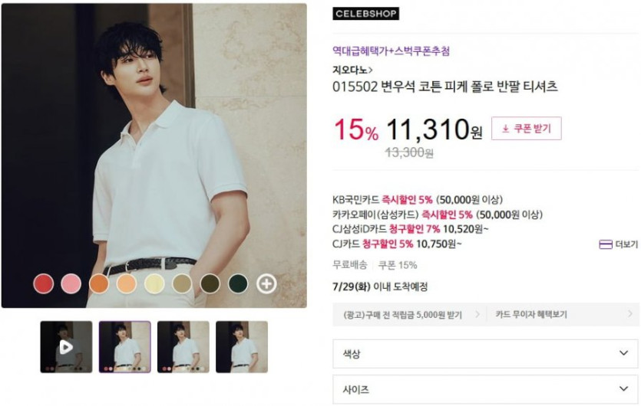
Task: Click the CELEBSHOP logo badge
Action: (x=365, y=14)
